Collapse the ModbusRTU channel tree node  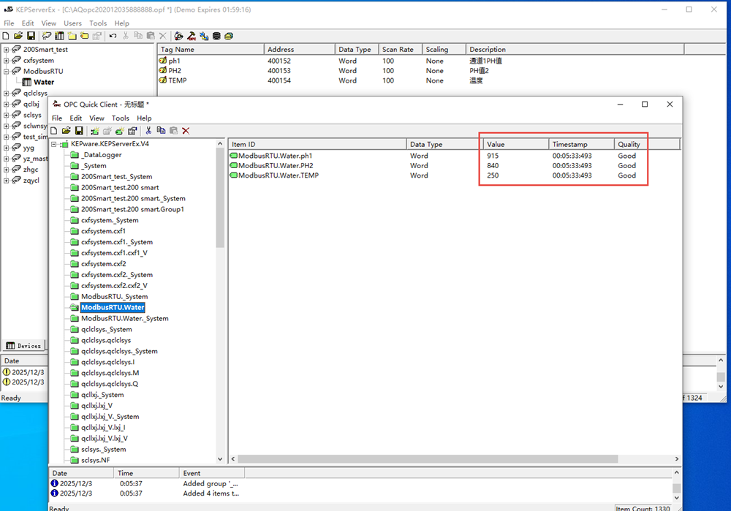[7, 72]
